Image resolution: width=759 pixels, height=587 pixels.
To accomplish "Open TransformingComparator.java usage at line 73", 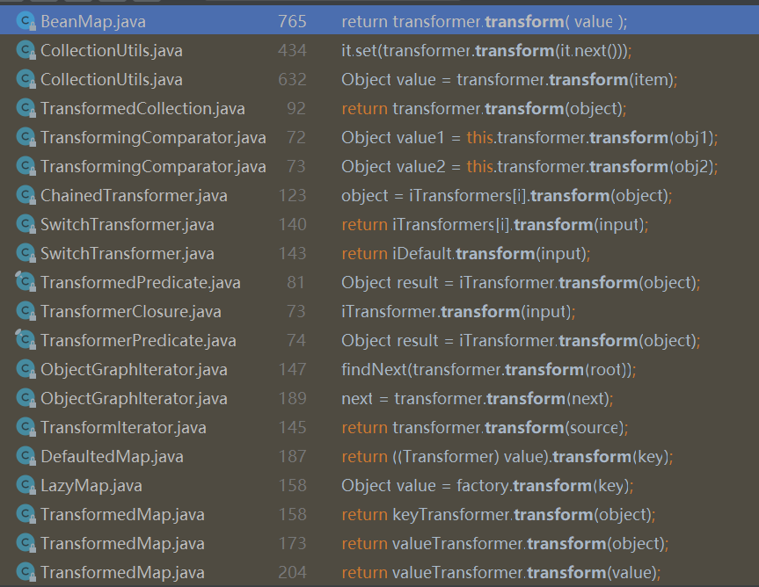I will 153,167.
